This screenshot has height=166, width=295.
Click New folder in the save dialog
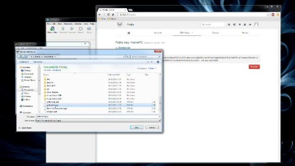point(38,62)
